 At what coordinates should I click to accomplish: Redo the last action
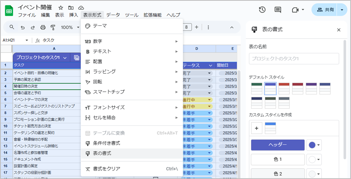tap(33, 27)
